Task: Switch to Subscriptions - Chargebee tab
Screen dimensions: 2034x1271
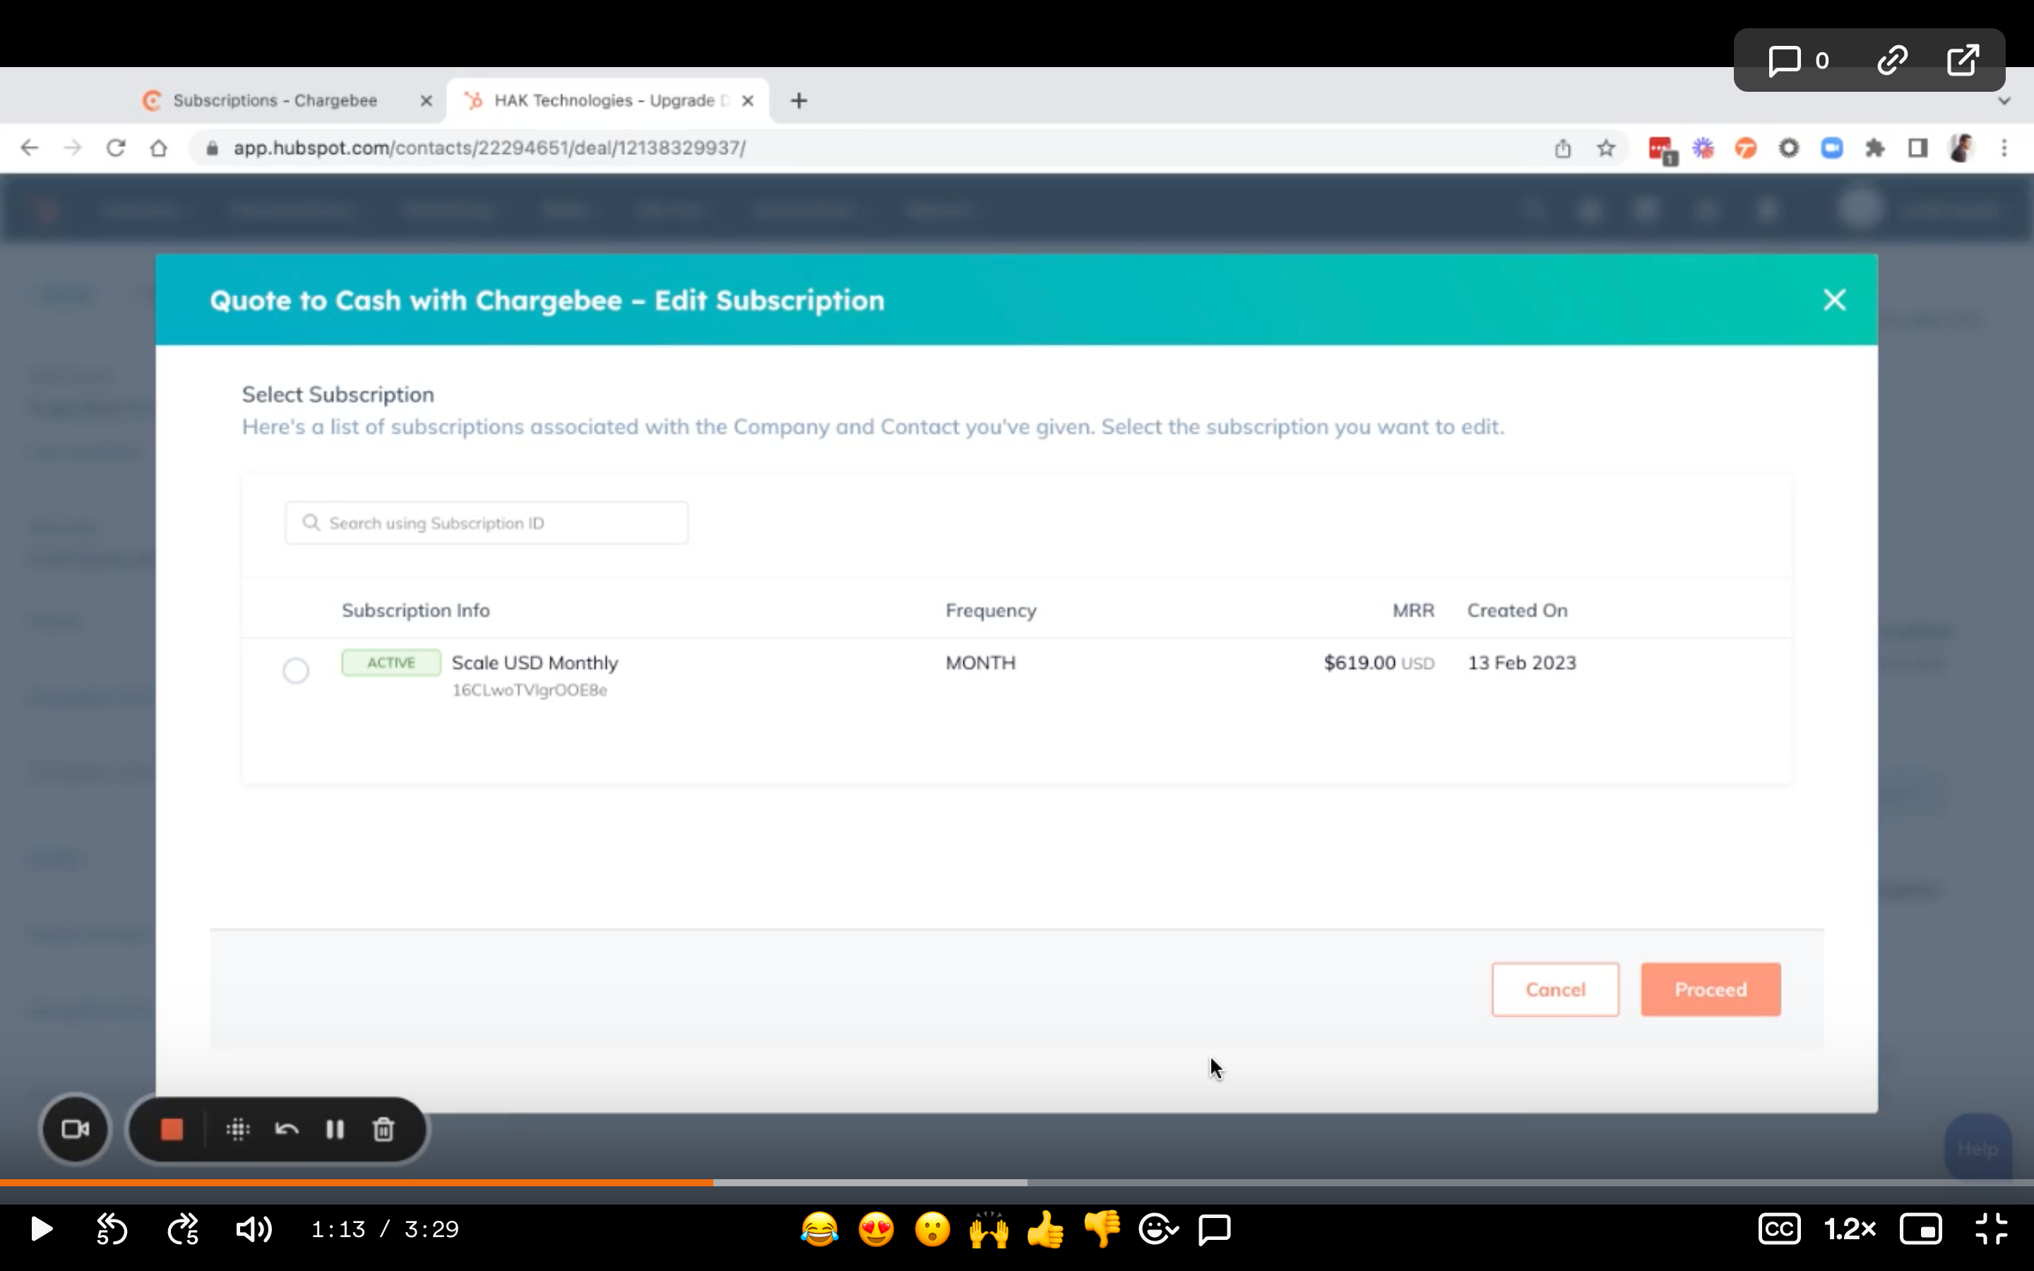Action: 275,101
